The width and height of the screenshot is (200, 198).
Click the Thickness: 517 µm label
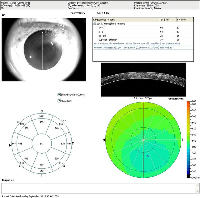143,98
